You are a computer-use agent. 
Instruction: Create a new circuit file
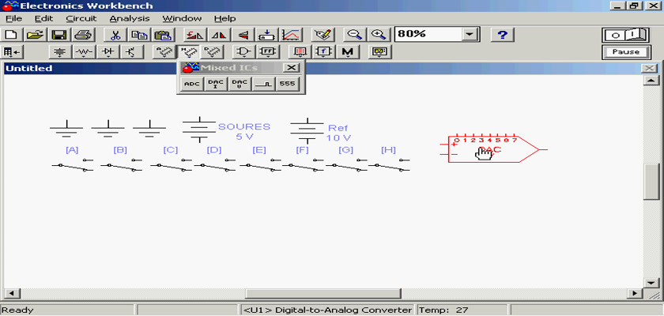[12, 34]
